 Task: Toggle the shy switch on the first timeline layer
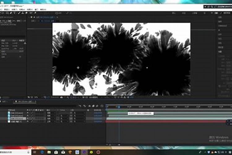(28, 113)
